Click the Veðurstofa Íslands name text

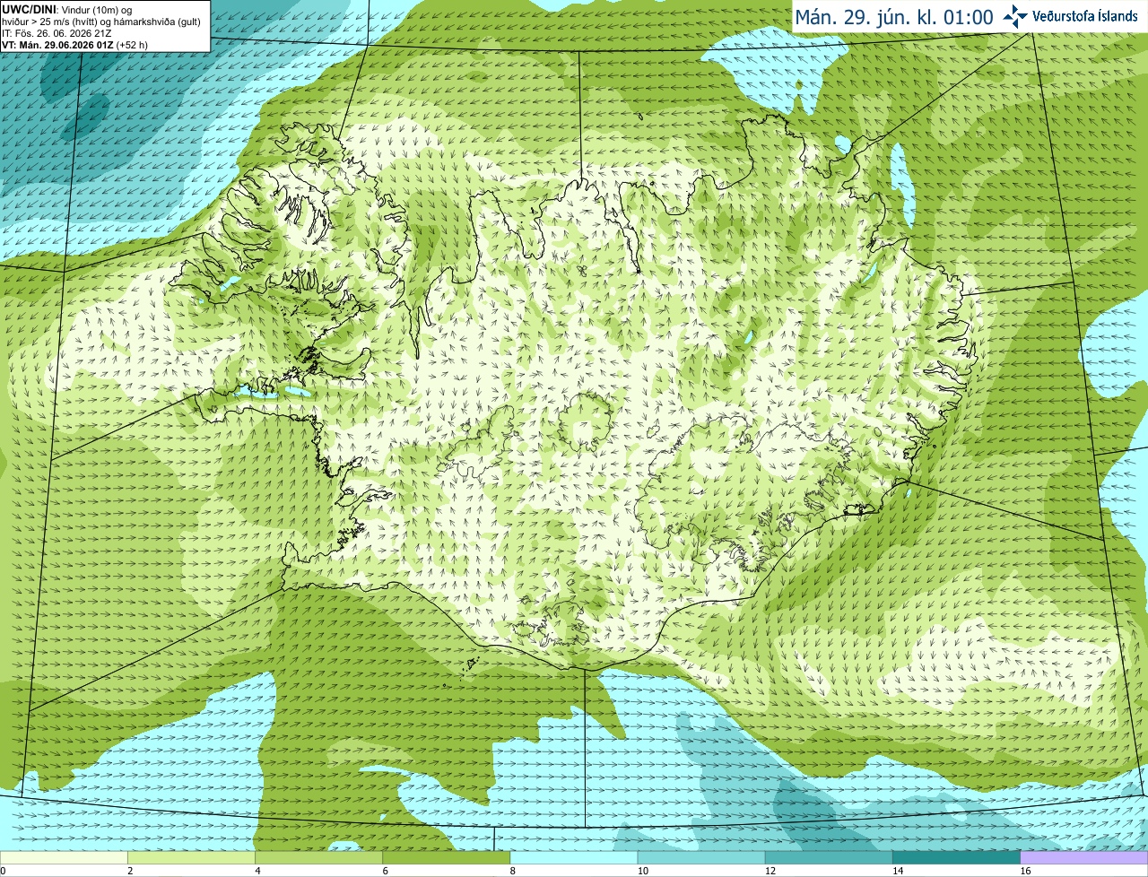click(x=1085, y=17)
